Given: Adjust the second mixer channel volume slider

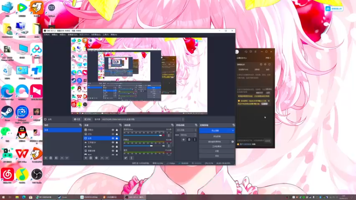Looking at the screenshot, I should point(143,146).
